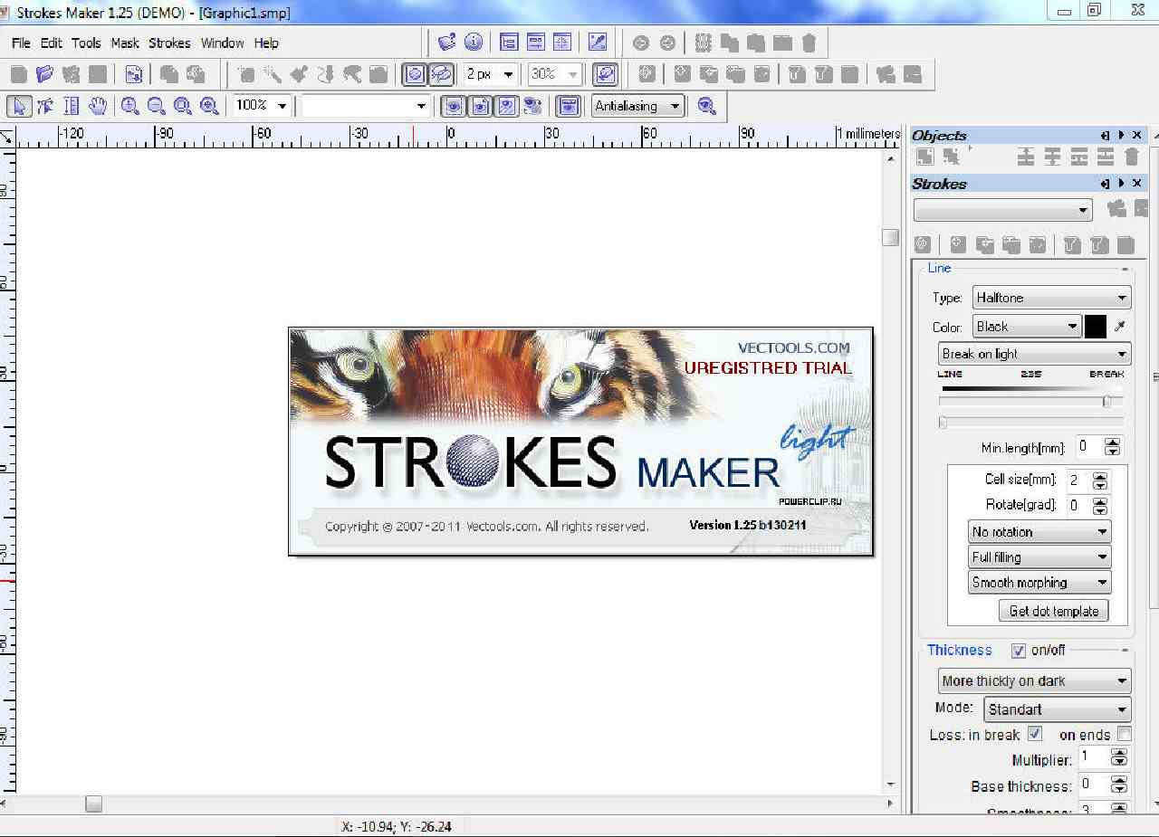Screen dimensions: 1159x837
Task: Click the Cell size value field
Action: 1077,480
